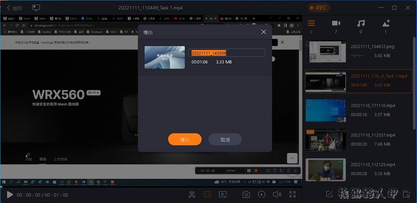Viewport: 417px width, 203px height.
Task: Click the screen monitor icon in title bar
Action: coord(36,8)
